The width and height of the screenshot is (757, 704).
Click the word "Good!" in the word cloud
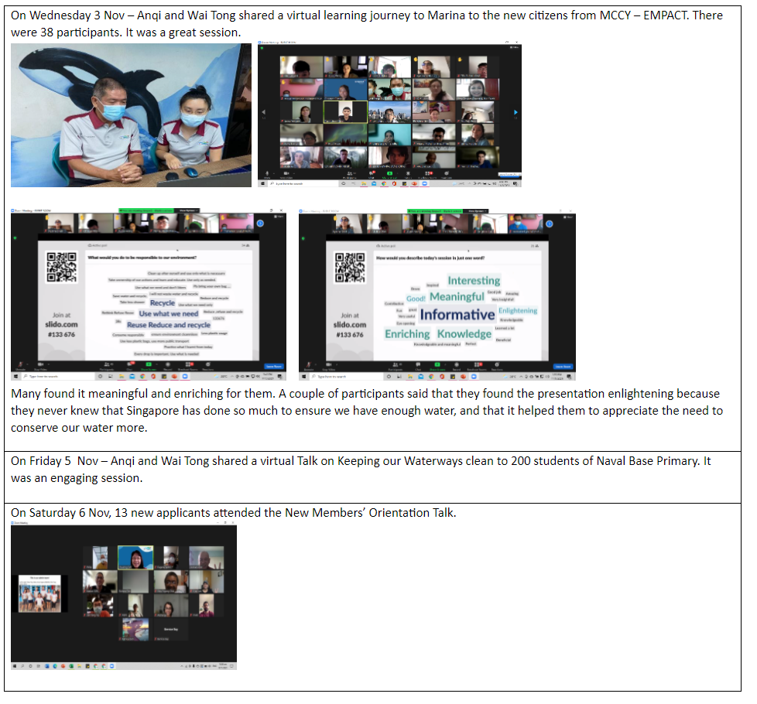point(416,299)
